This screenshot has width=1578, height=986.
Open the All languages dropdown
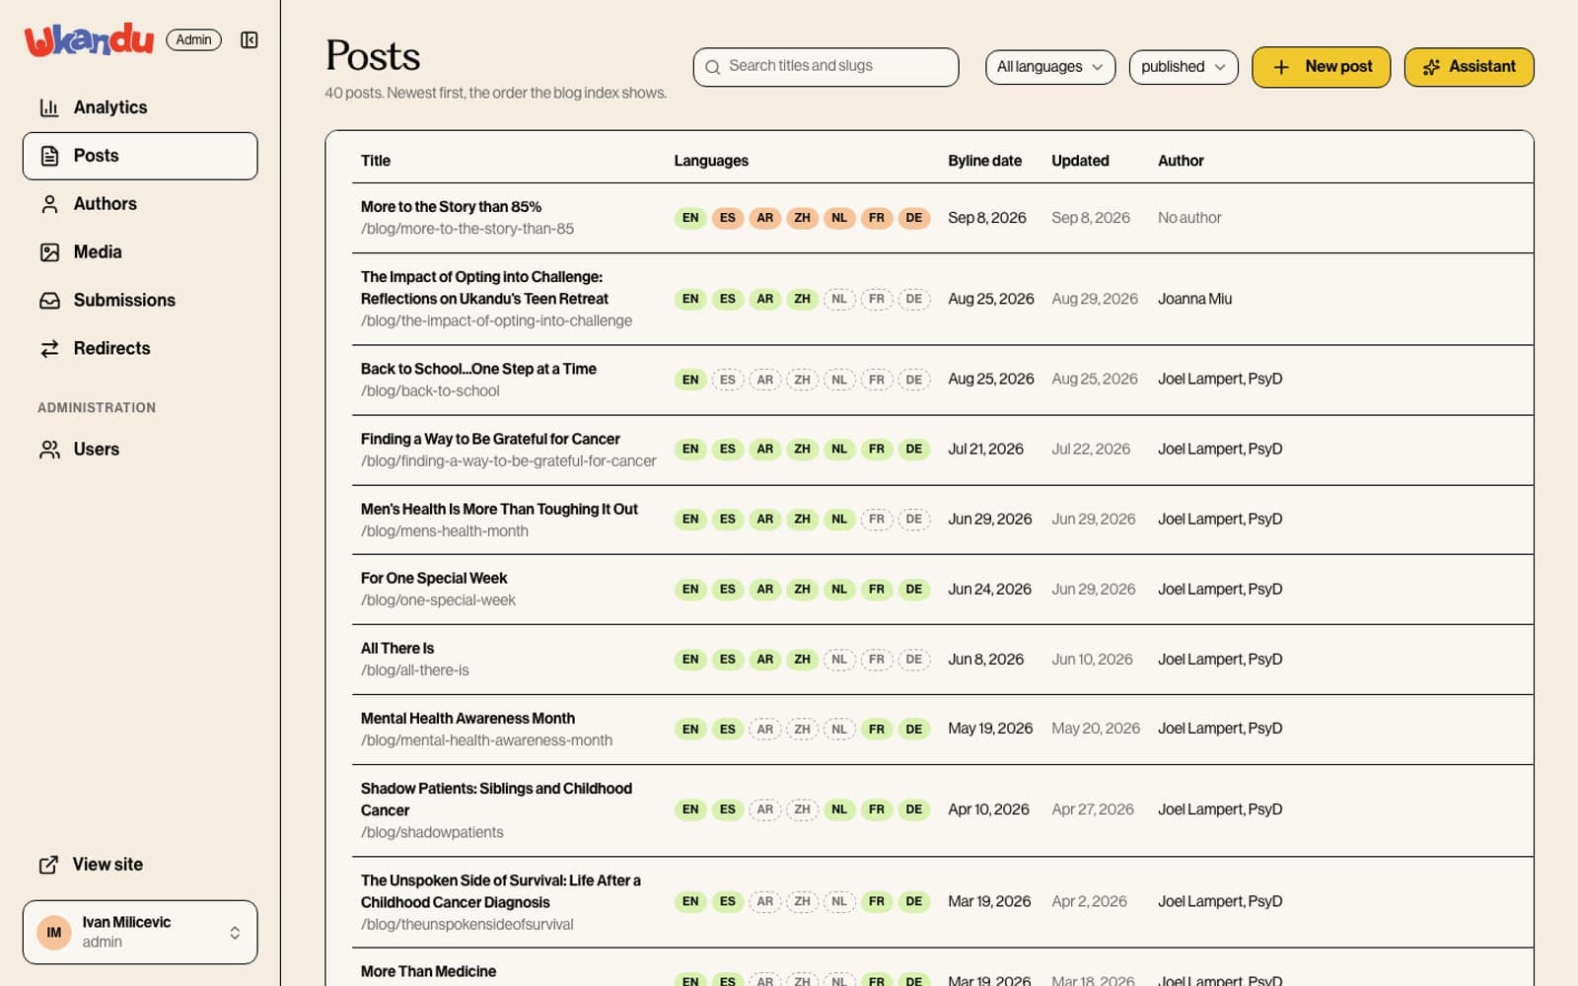point(1050,67)
